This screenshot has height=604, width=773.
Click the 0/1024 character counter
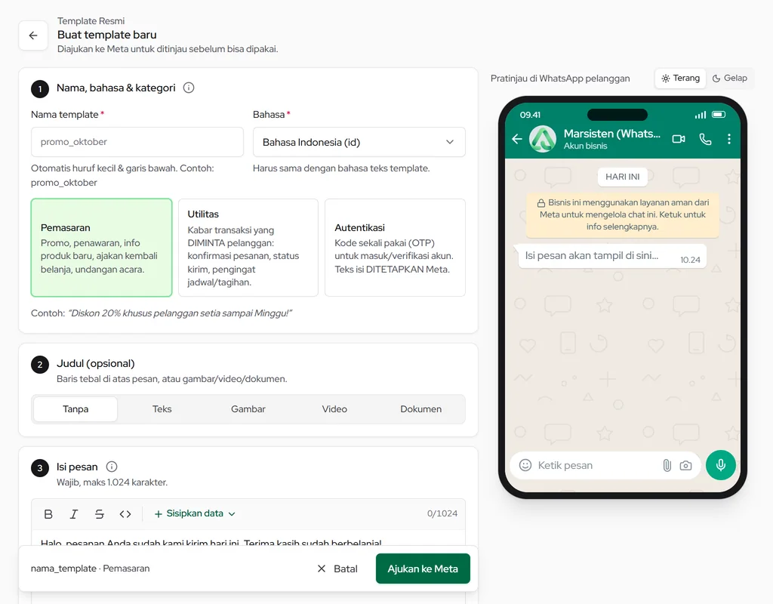click(x=442, y=513)
